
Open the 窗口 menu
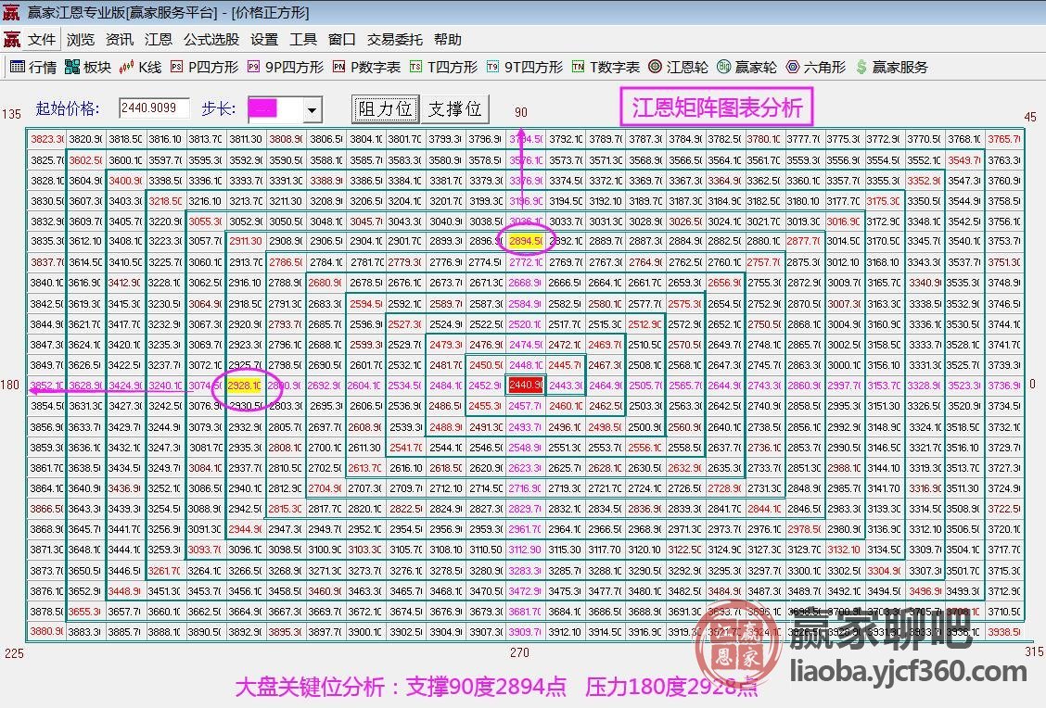(x=341, y=39)
